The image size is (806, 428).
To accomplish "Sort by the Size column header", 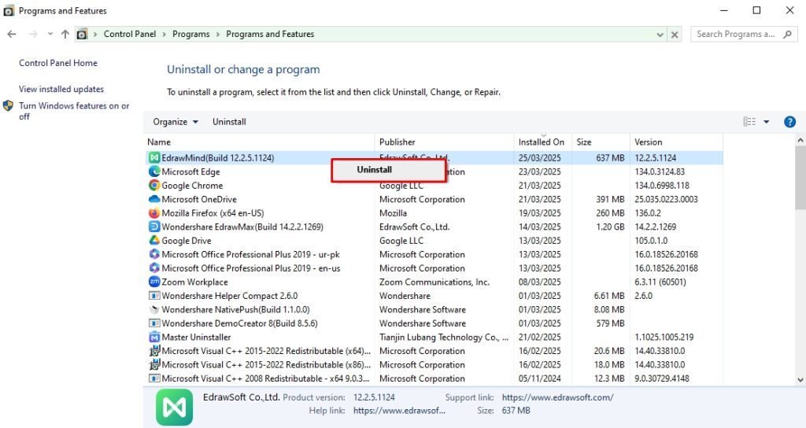I will (x=601, y=142).
